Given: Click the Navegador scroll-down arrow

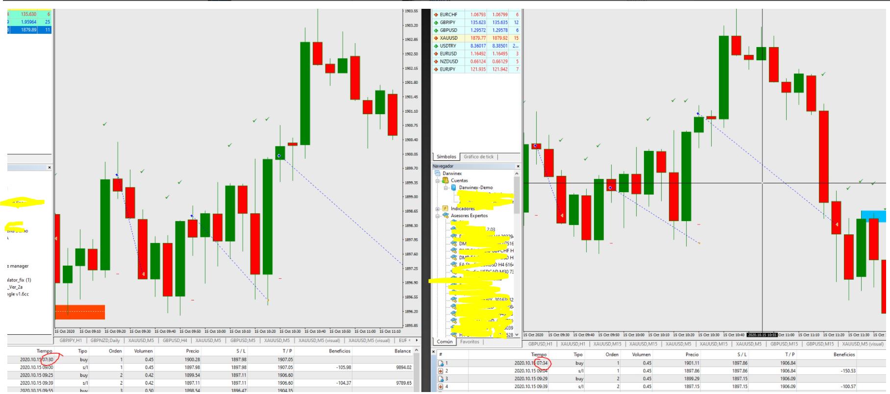Looking at the screenshot, I should coord(517,335).
